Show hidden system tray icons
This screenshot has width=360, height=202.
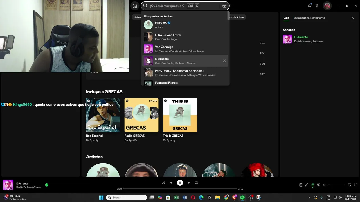click(x=309, y=198)
